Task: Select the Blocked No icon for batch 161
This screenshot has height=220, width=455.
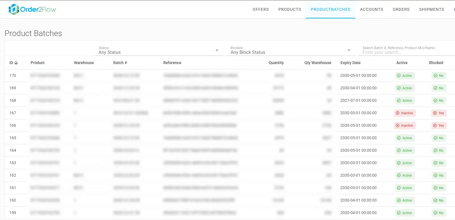Action: [x=435, y=188]
